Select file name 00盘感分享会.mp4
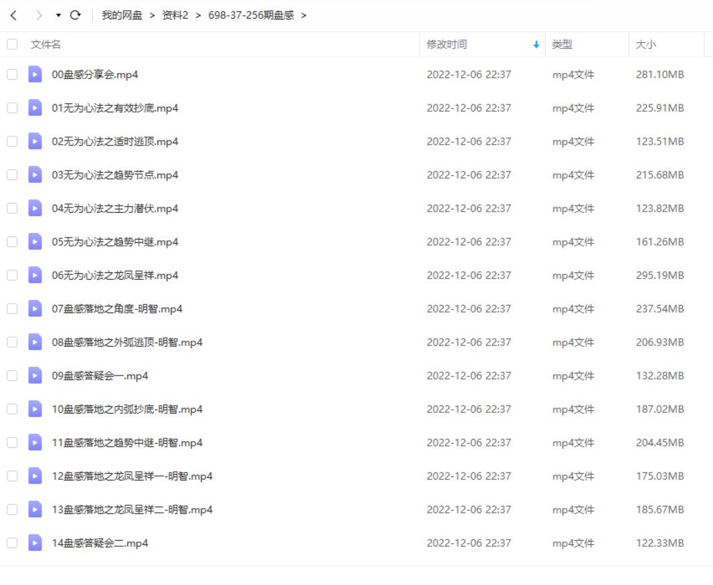Screen dimensions: 713x585 point(95,74)
